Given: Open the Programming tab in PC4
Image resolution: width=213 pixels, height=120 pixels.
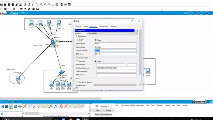Looking at the screenshot, I should 104,26.
